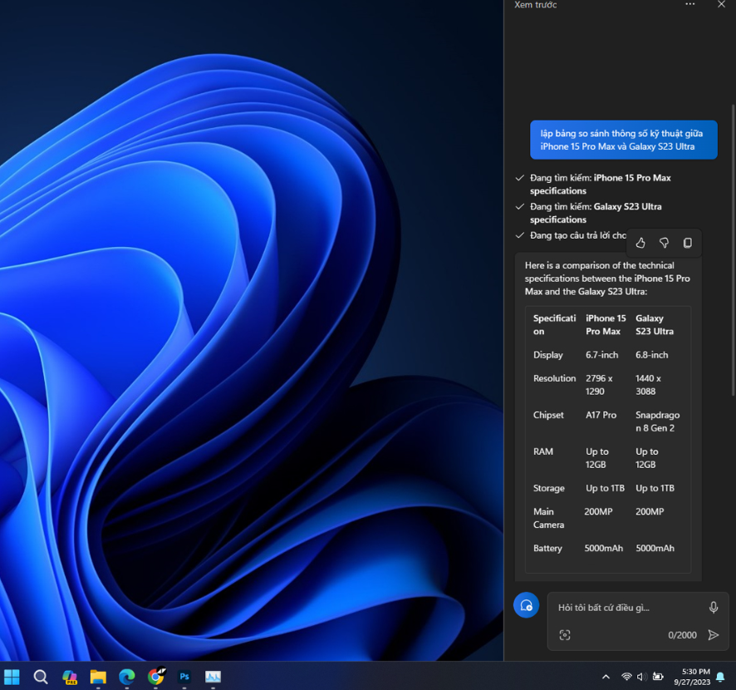Screen dimensions: 736x690
Task: Open the notification bell
Action: pos(720,677)
